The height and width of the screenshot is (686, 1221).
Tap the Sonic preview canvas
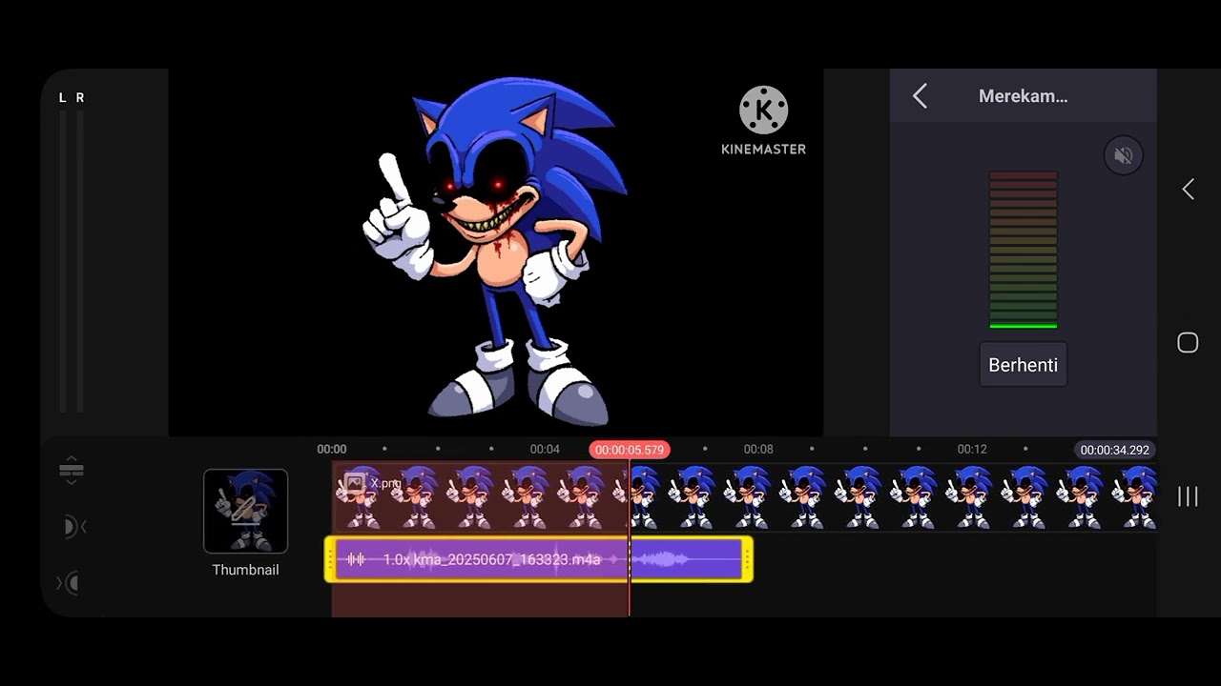click(x=496, y=252)
